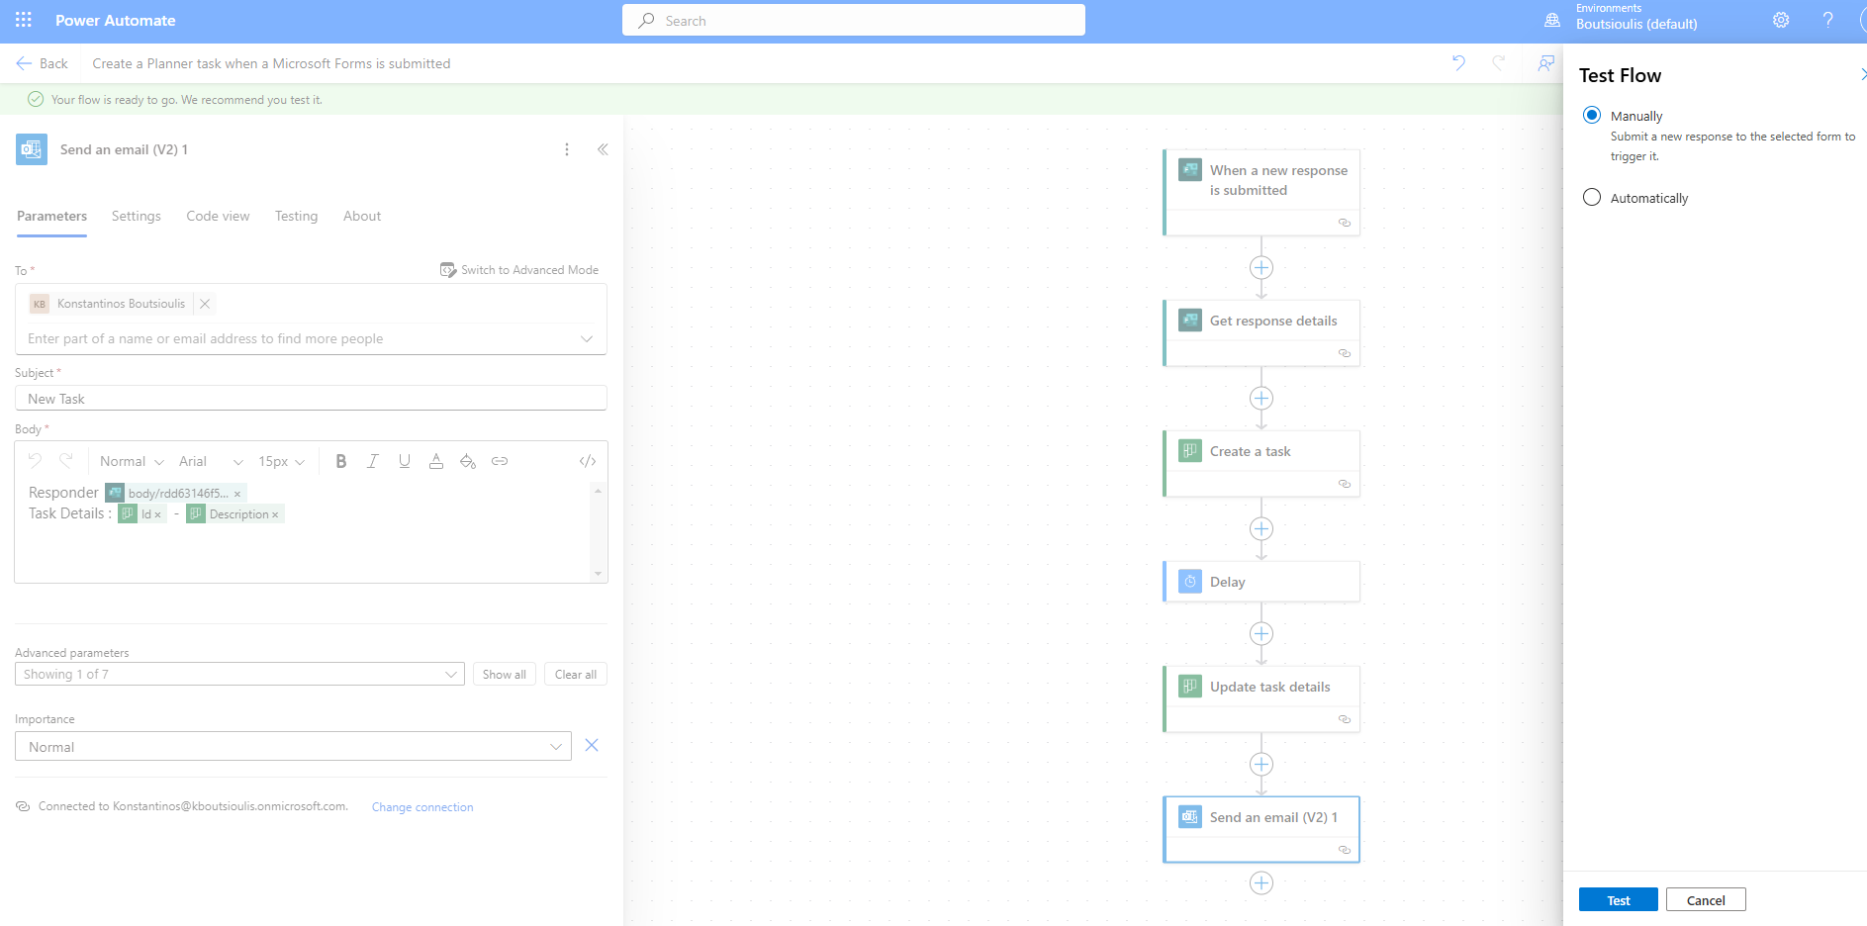Select the When a new response is submitted node
This screenshot has width=1867, height=926.
(x=1261, y=193)
